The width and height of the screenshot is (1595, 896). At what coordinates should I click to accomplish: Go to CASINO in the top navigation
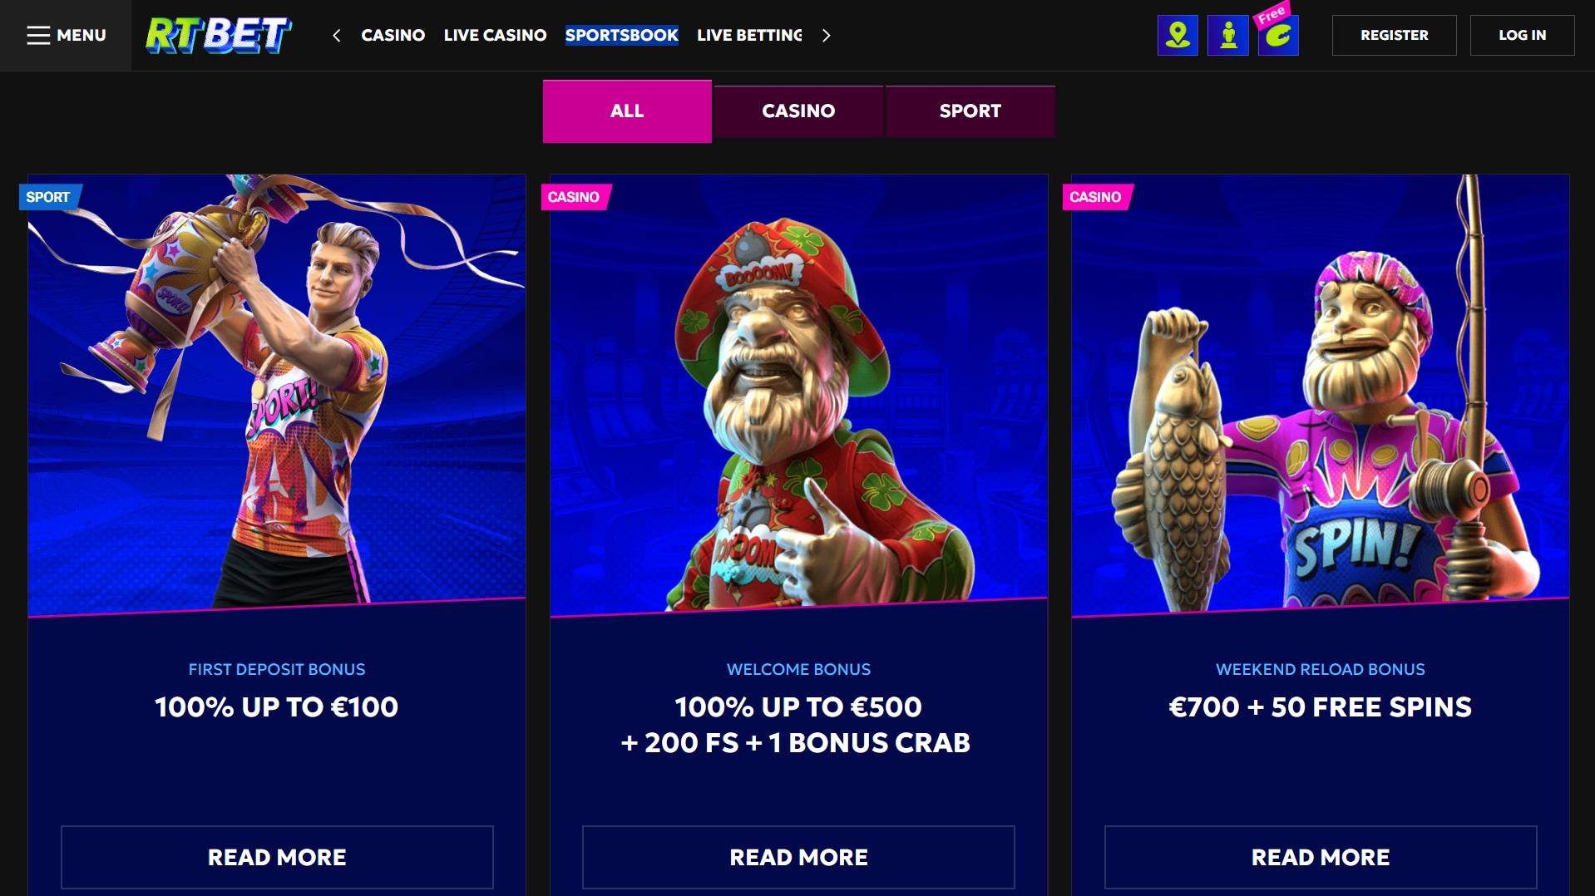pyautogui.click(x=393, y=35)
